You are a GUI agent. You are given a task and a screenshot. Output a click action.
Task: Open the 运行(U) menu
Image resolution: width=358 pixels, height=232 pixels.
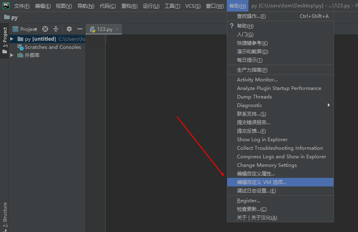(x=151, y=6)
